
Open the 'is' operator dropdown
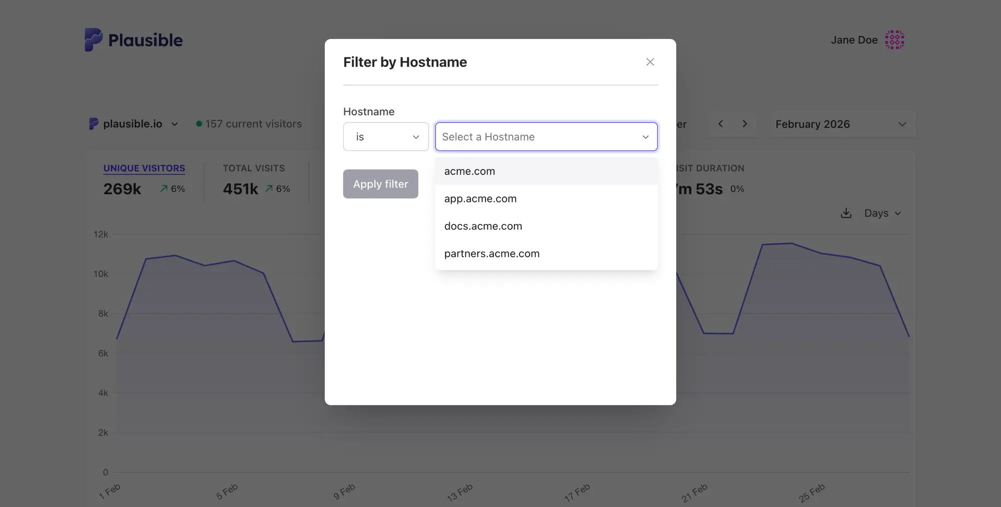[385, 137]
